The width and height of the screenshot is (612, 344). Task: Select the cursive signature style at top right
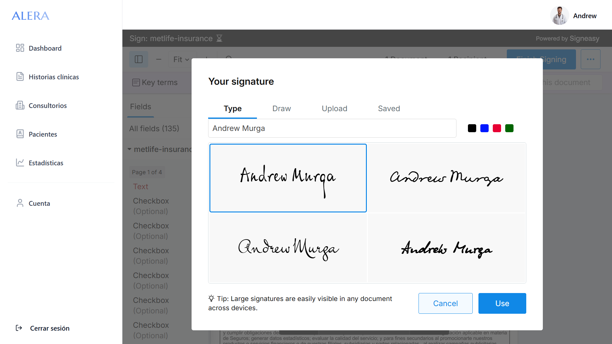(x=447, y=178)
